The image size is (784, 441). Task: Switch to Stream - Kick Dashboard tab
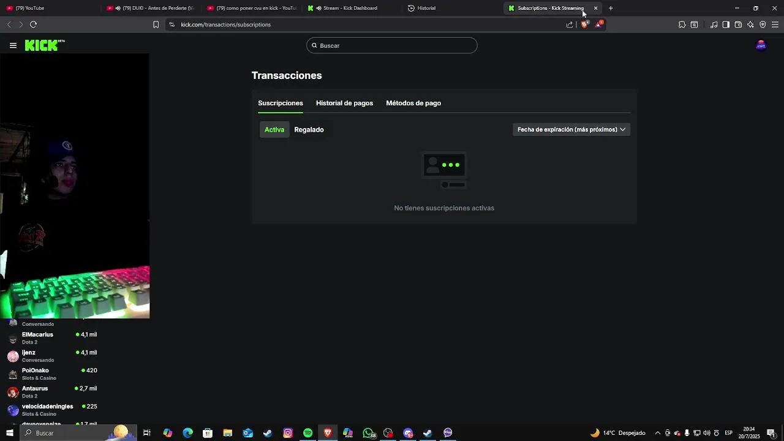(x=353, y=8)
